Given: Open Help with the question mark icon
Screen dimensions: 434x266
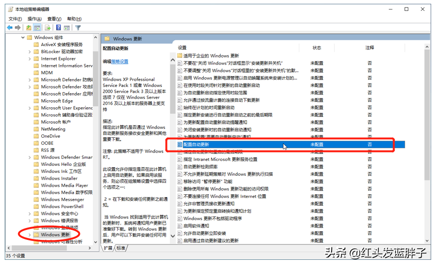Looking at the screenshot, I should (59, 28).
